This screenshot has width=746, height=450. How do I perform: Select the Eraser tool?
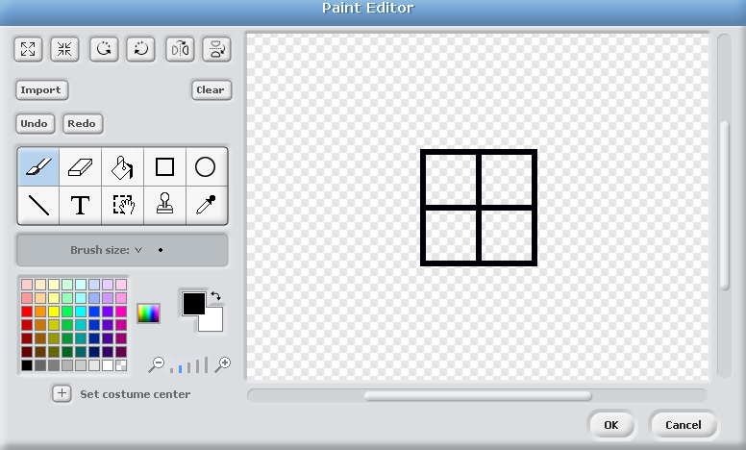pyautogui.click(x=80, y=167)
